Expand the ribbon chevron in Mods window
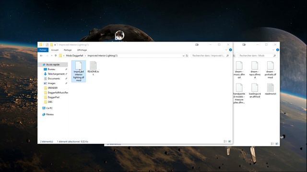 (x=273, y=50)
